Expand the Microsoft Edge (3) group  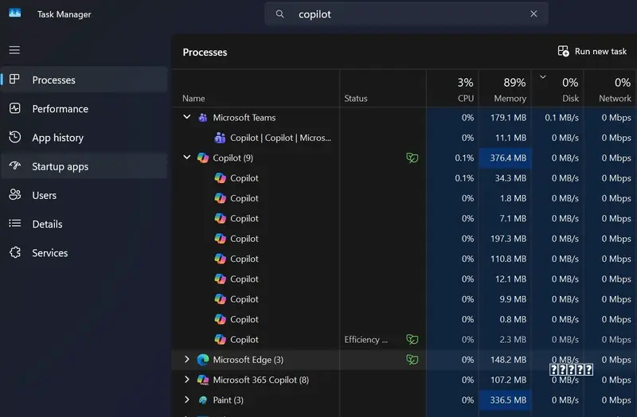pos(187,360)
